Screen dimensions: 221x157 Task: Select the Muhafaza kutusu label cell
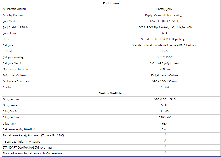[x=14, y=9]
